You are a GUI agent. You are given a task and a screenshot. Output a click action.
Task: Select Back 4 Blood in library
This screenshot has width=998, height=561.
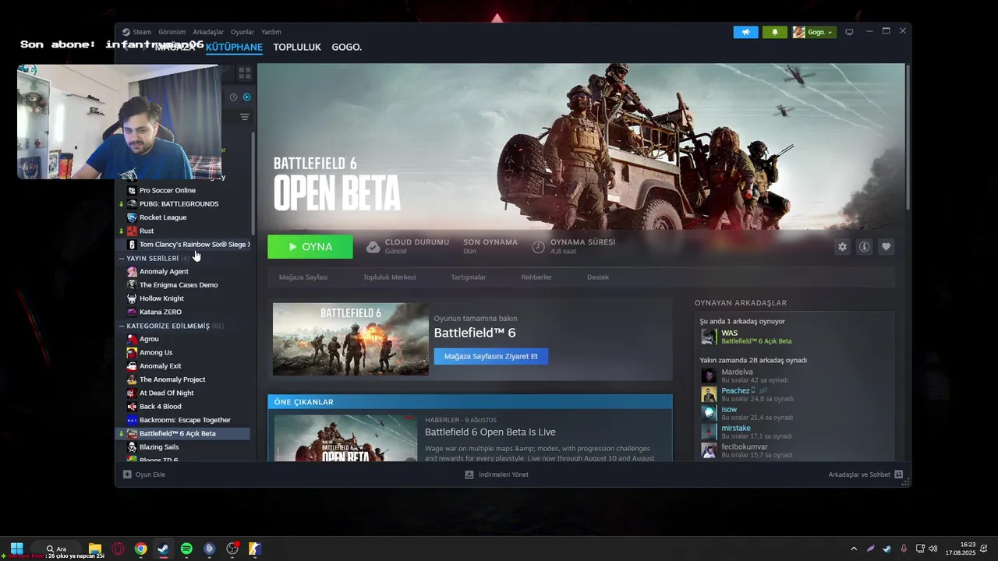184,406
